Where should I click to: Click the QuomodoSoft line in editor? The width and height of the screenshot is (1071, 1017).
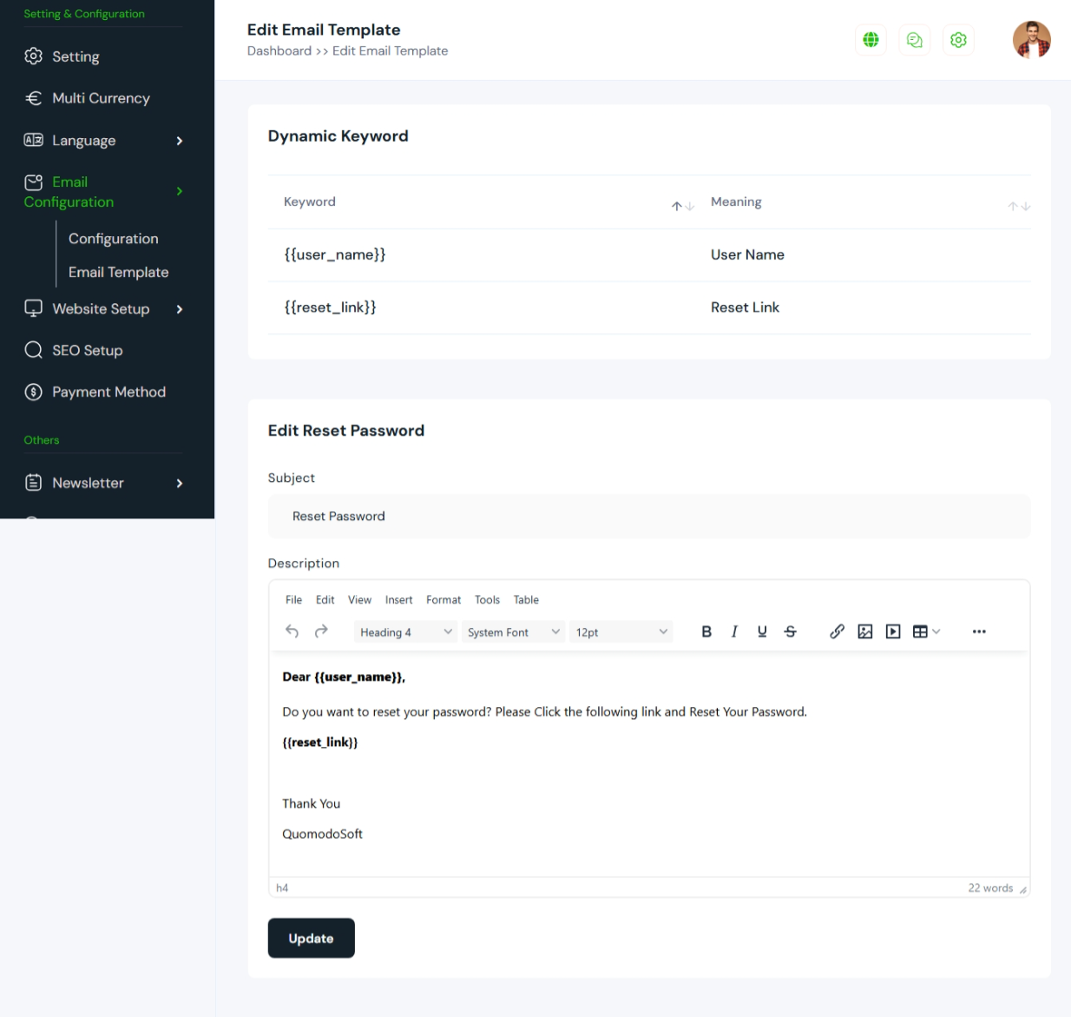click(x=322, y=834)
